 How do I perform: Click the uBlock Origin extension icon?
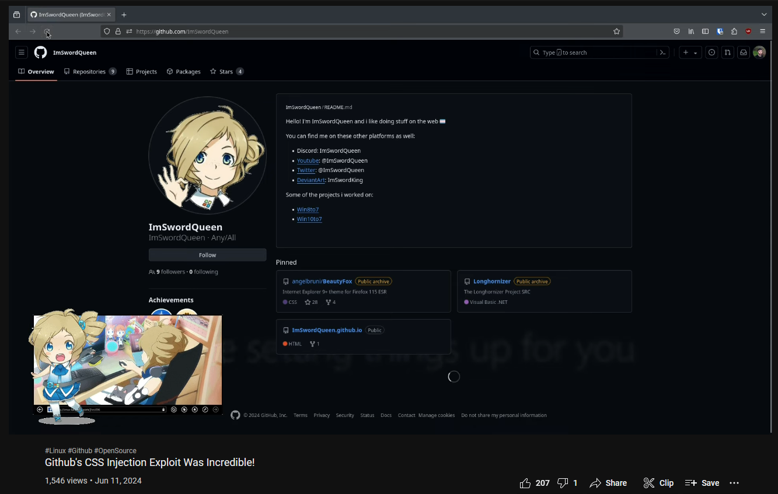click(748, 31)
